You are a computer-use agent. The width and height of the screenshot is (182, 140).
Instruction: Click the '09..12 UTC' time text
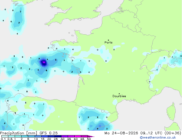[x=151, y=133]
